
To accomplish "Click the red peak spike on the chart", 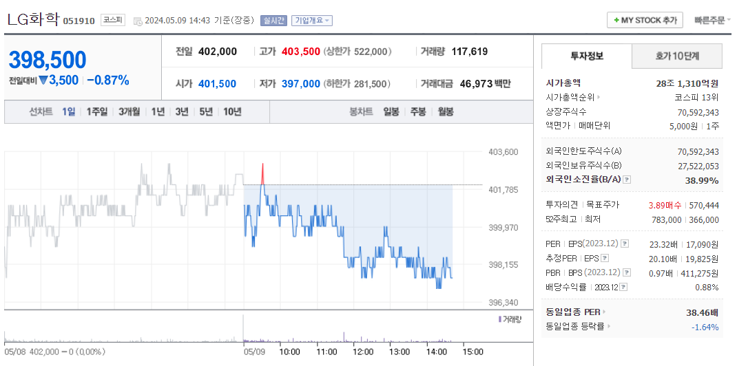I will pos(262,173).
